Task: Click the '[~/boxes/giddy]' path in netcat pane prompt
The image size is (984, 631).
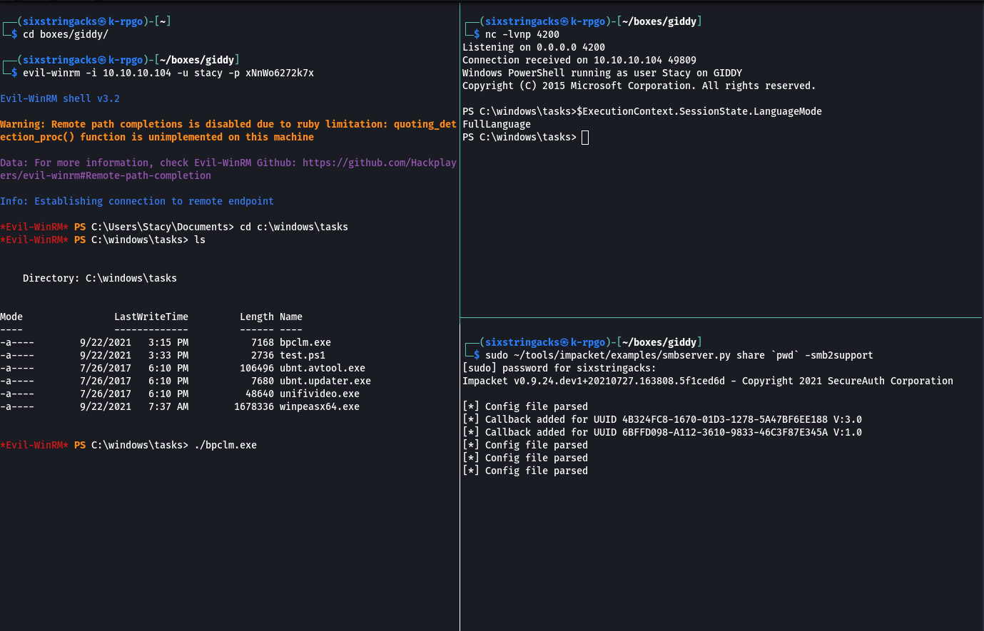Action: pos(659,21)
